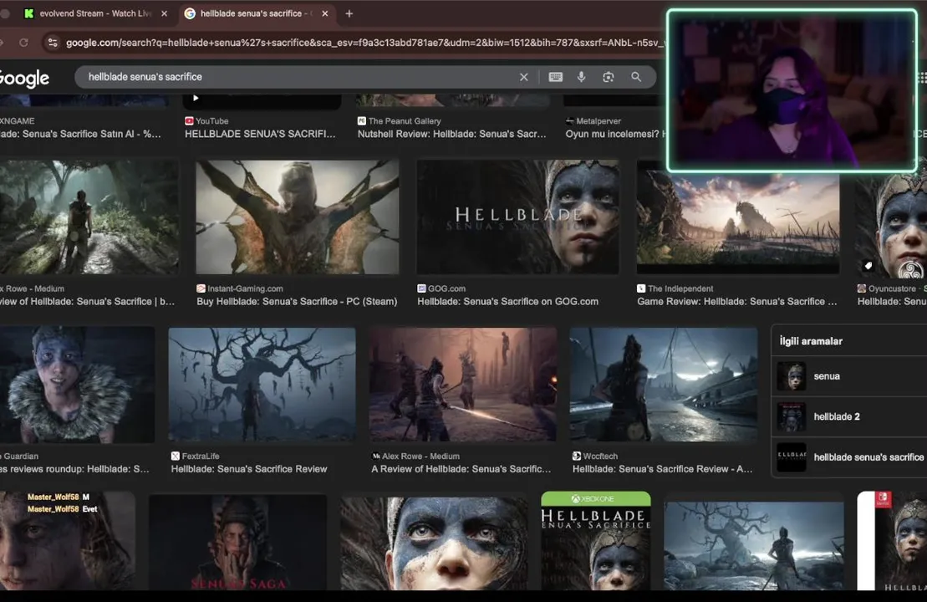The width and height of the screenshot is (927, 602).
Task: Open related search 'hellblade 2'
Action: click(849, 416)
